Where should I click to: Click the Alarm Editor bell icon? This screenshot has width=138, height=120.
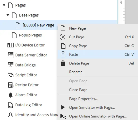tap(11, 95)
